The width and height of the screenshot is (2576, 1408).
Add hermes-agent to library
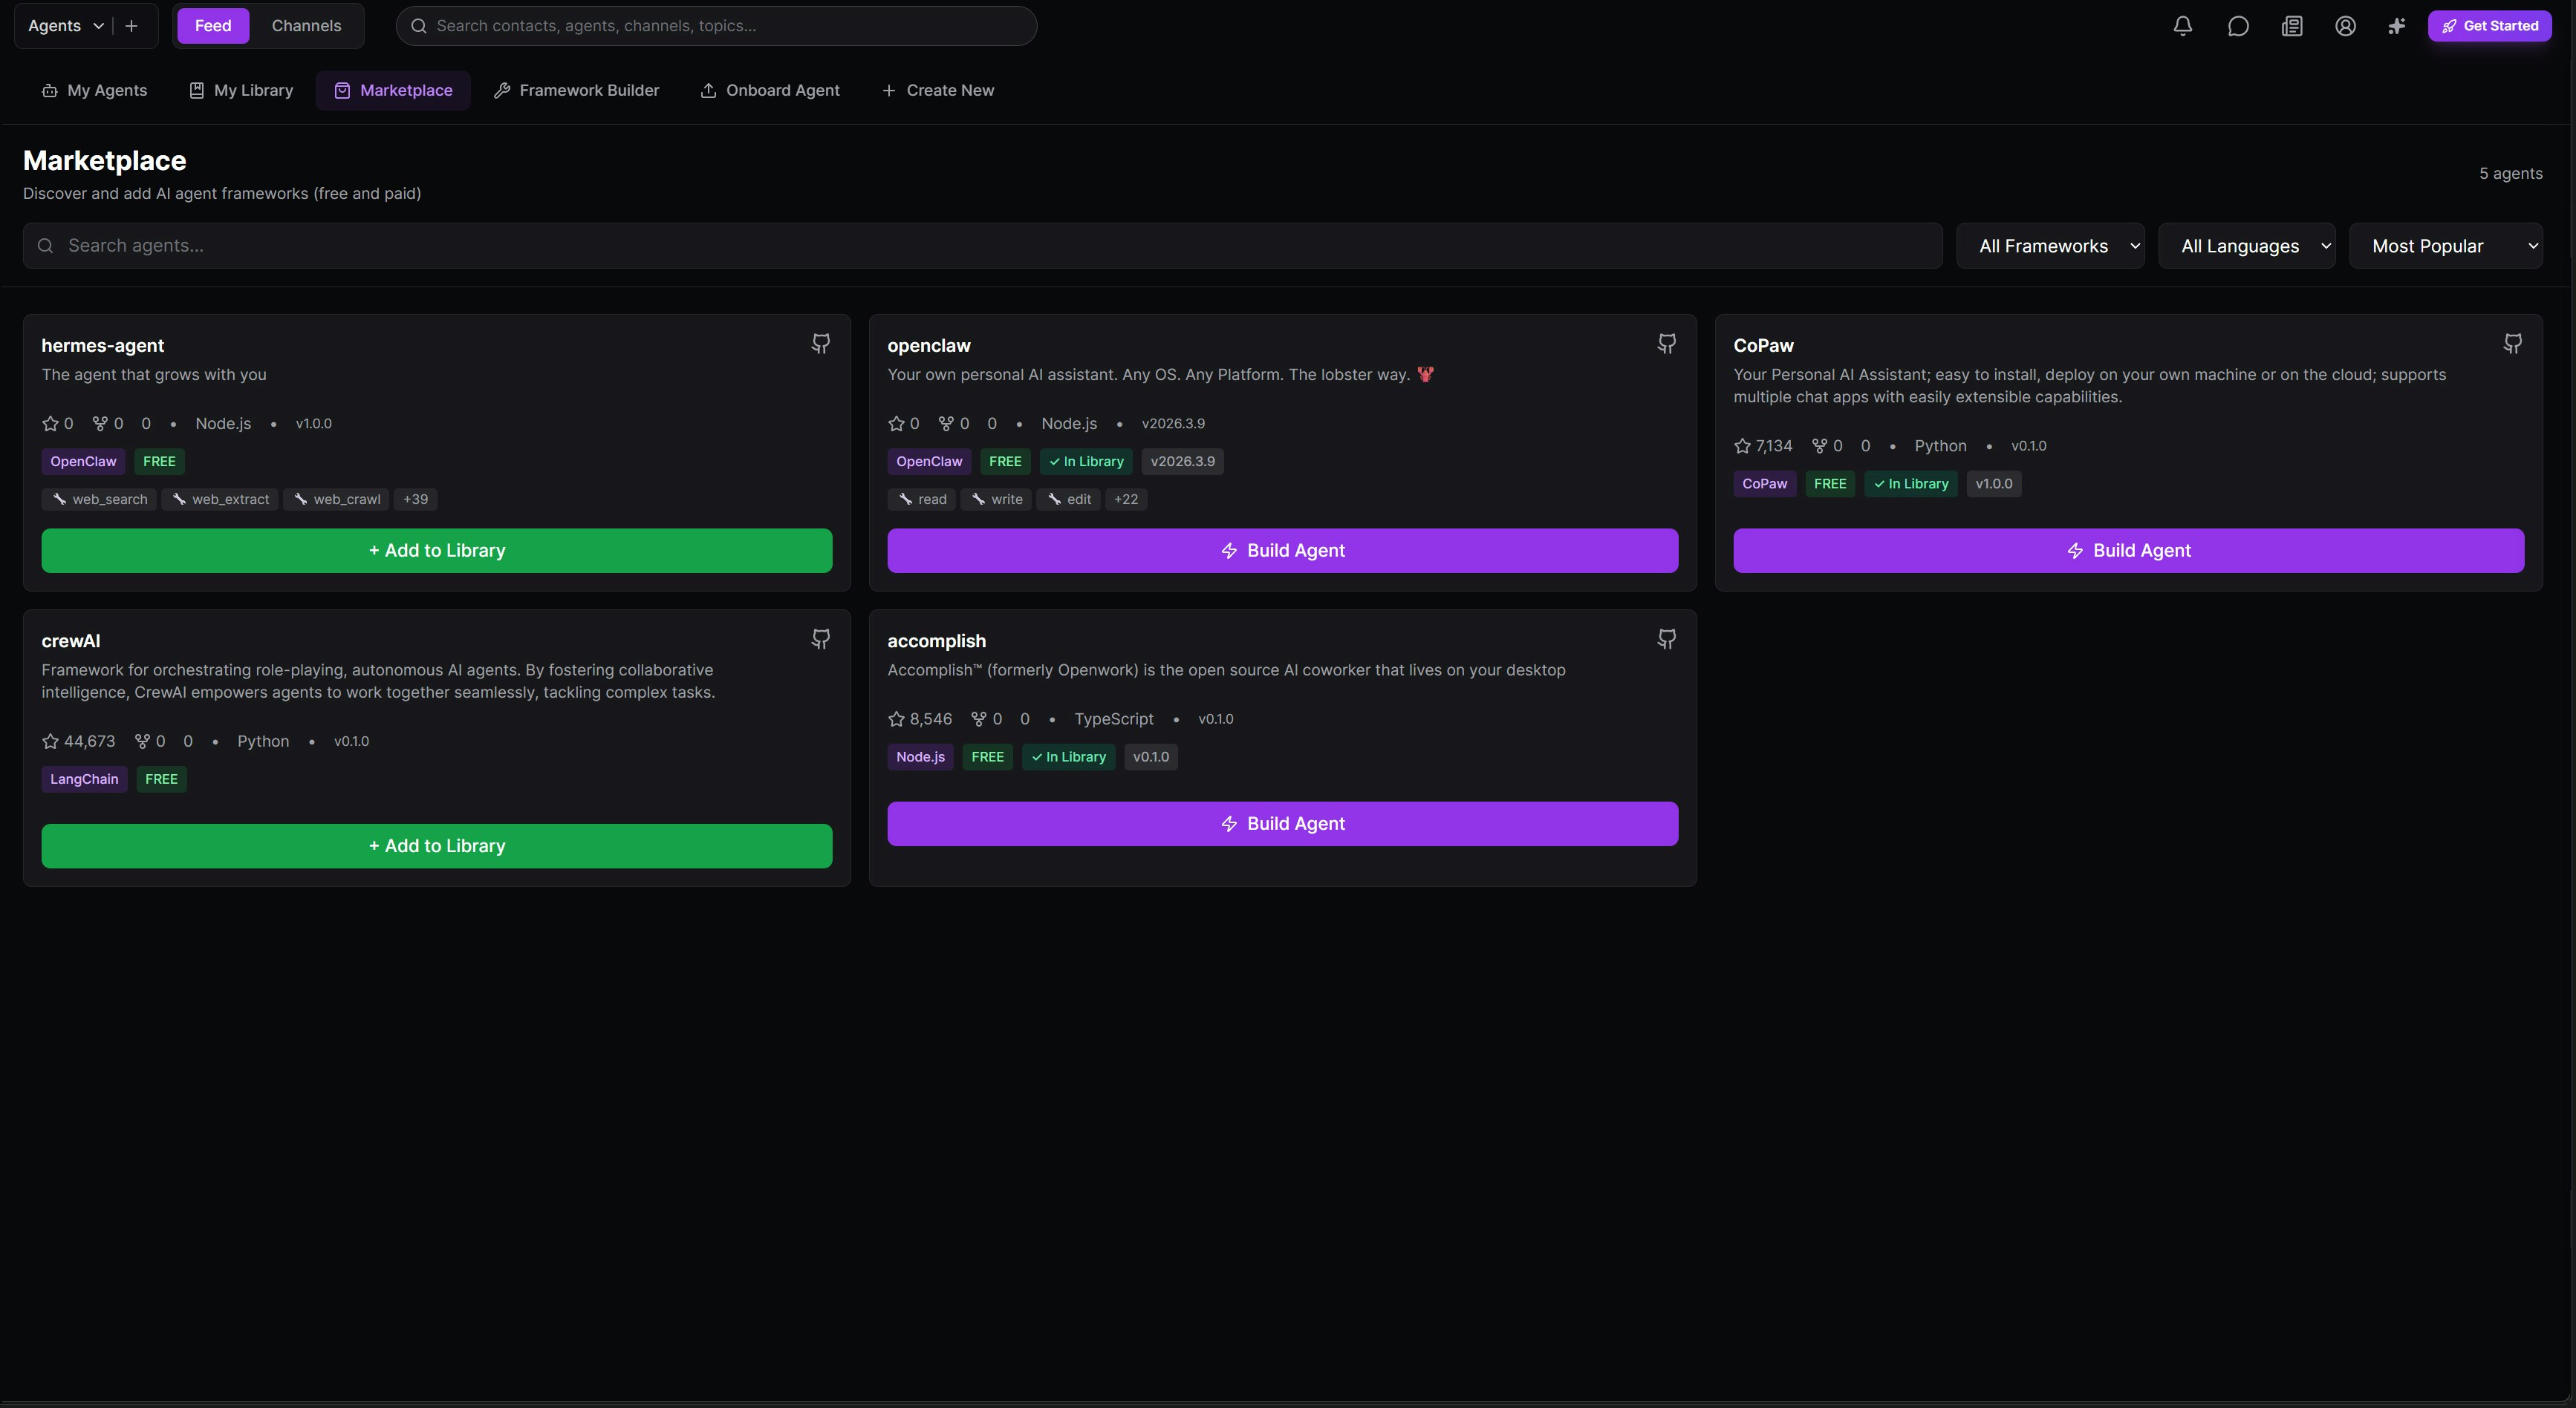pyautogui.click(x=436, y=551)
